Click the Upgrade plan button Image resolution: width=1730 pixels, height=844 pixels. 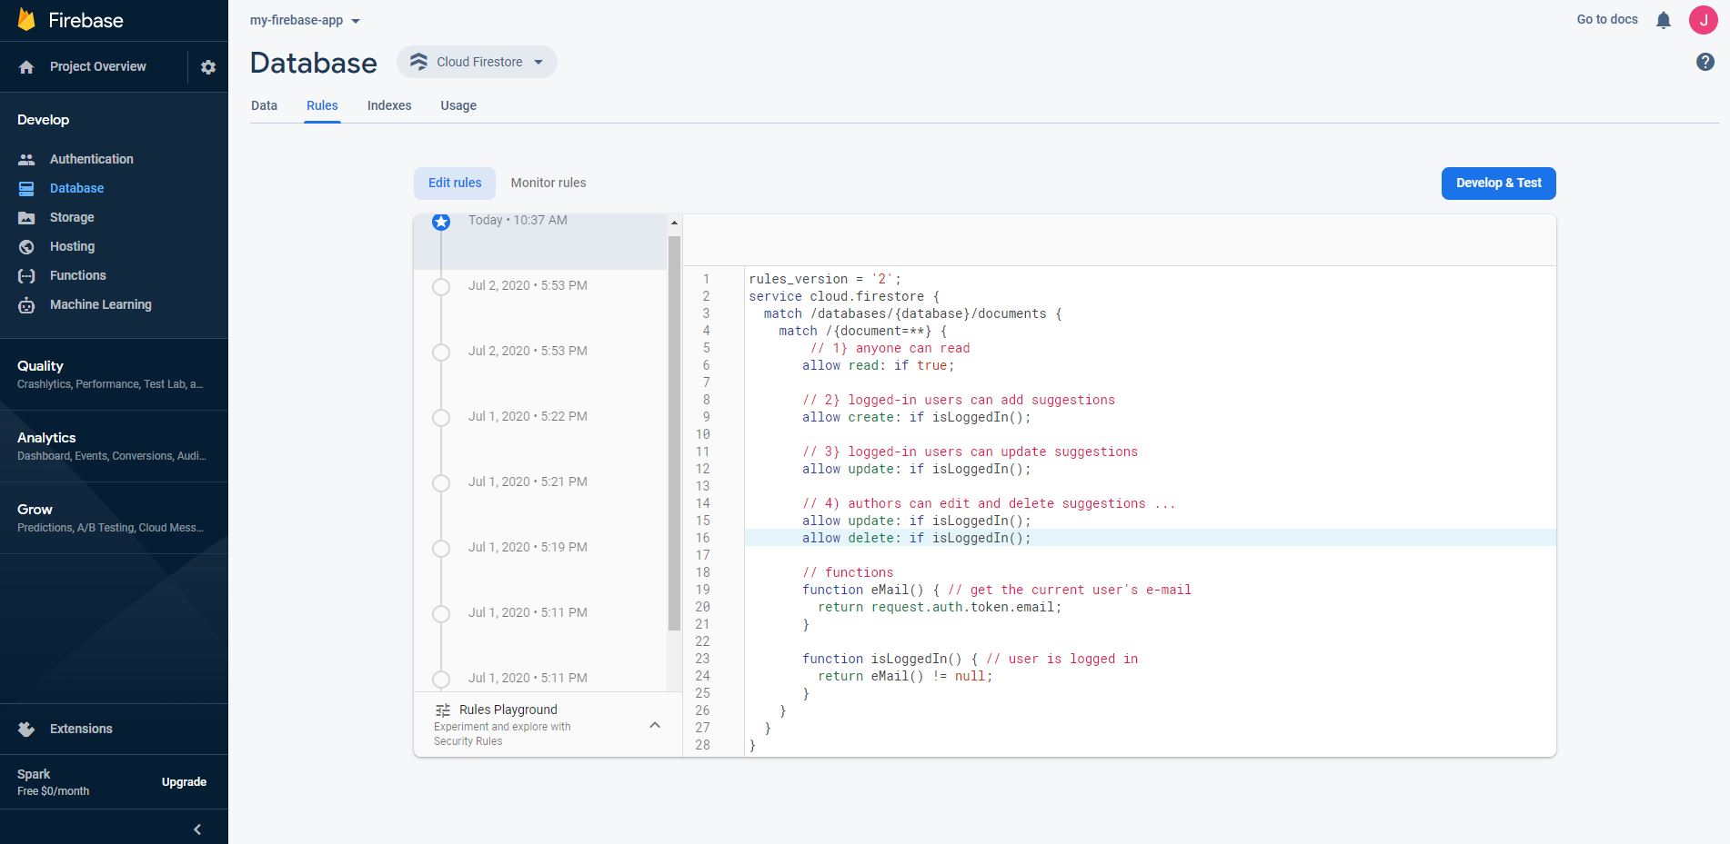click(x=184, y=782)
